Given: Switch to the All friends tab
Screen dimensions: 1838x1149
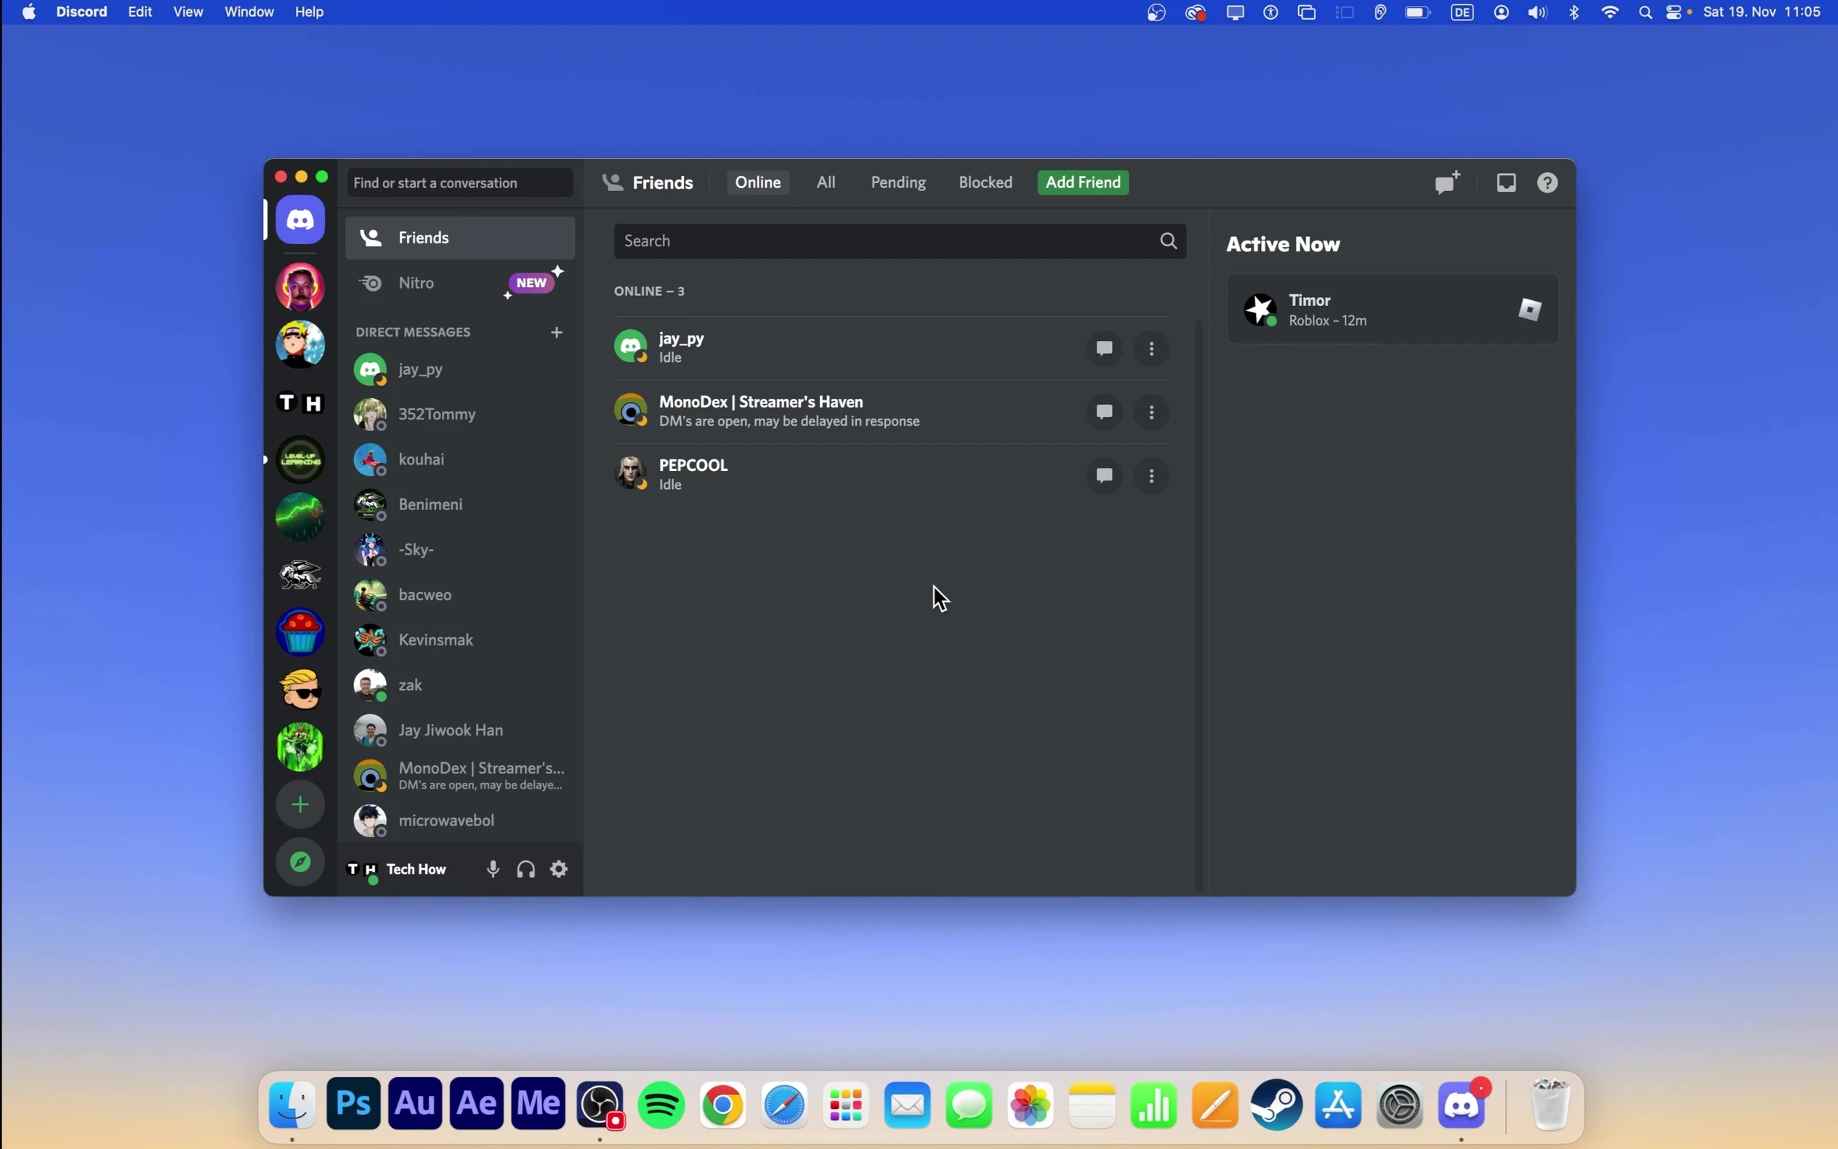Looking at the screenshot, I should click(826, 182).
